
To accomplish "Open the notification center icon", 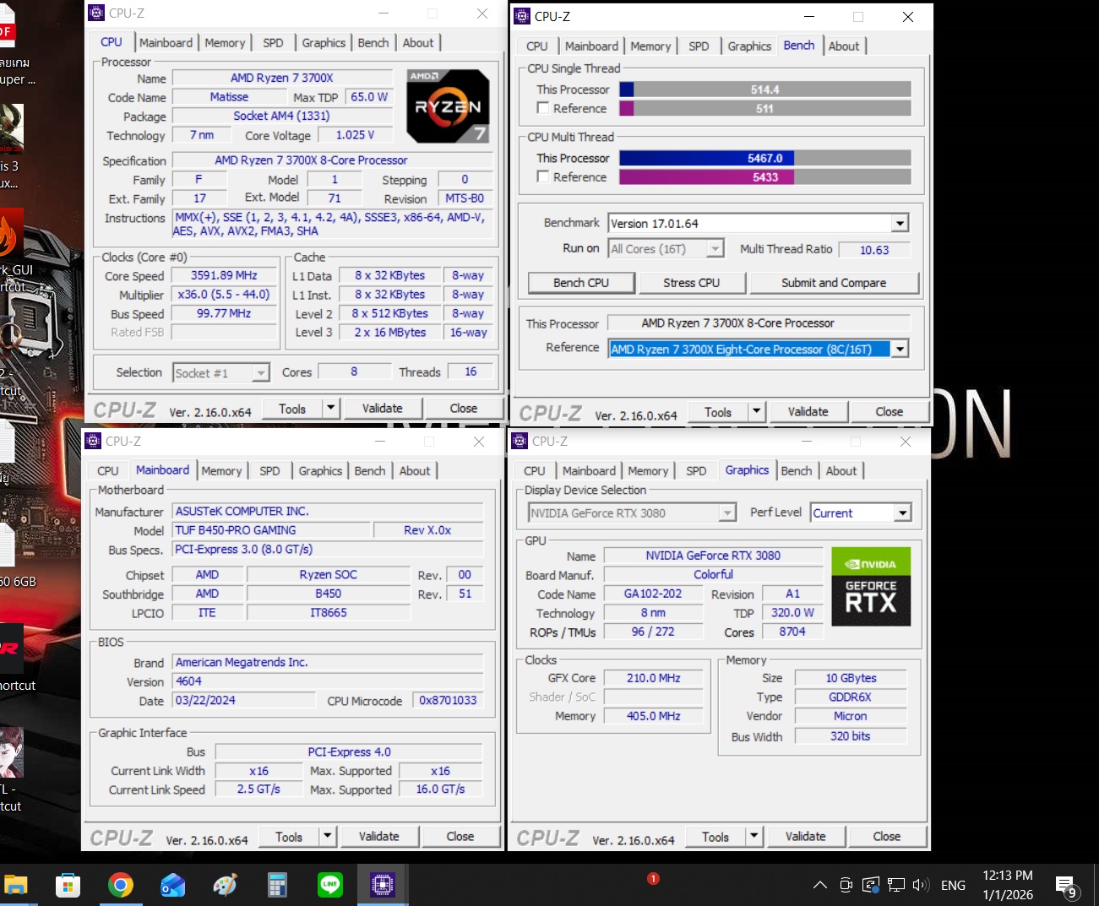I will point(1066,885).
